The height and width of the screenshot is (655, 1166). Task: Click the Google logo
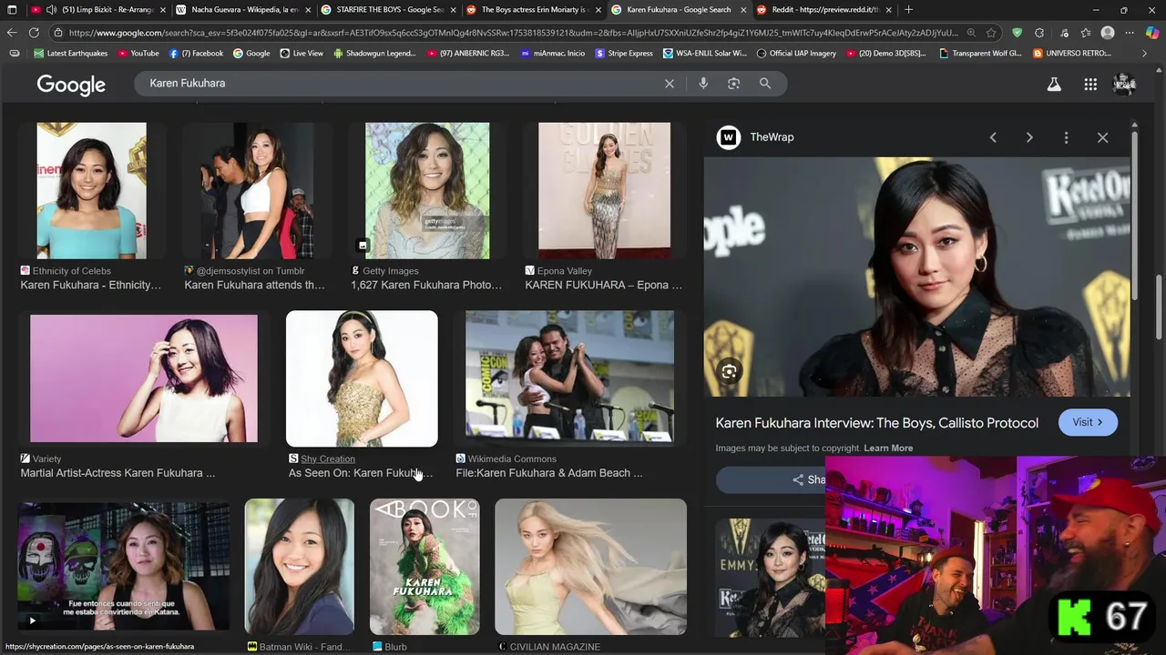(71, 85)
